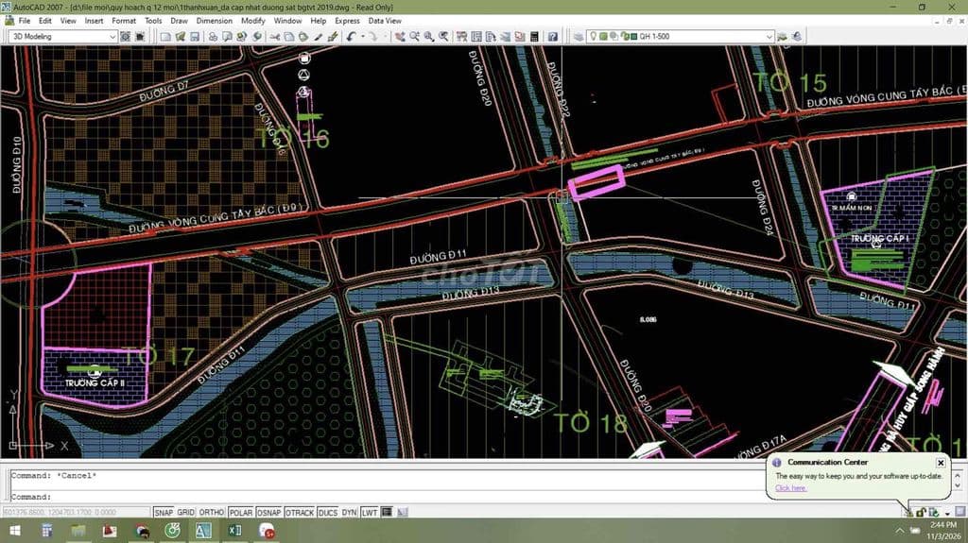Click the Redo arrow icon
Viewport: 968px width, 543px height.
tap(372, 37)
